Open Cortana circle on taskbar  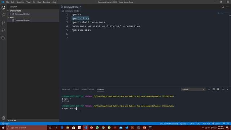point(50,127)
